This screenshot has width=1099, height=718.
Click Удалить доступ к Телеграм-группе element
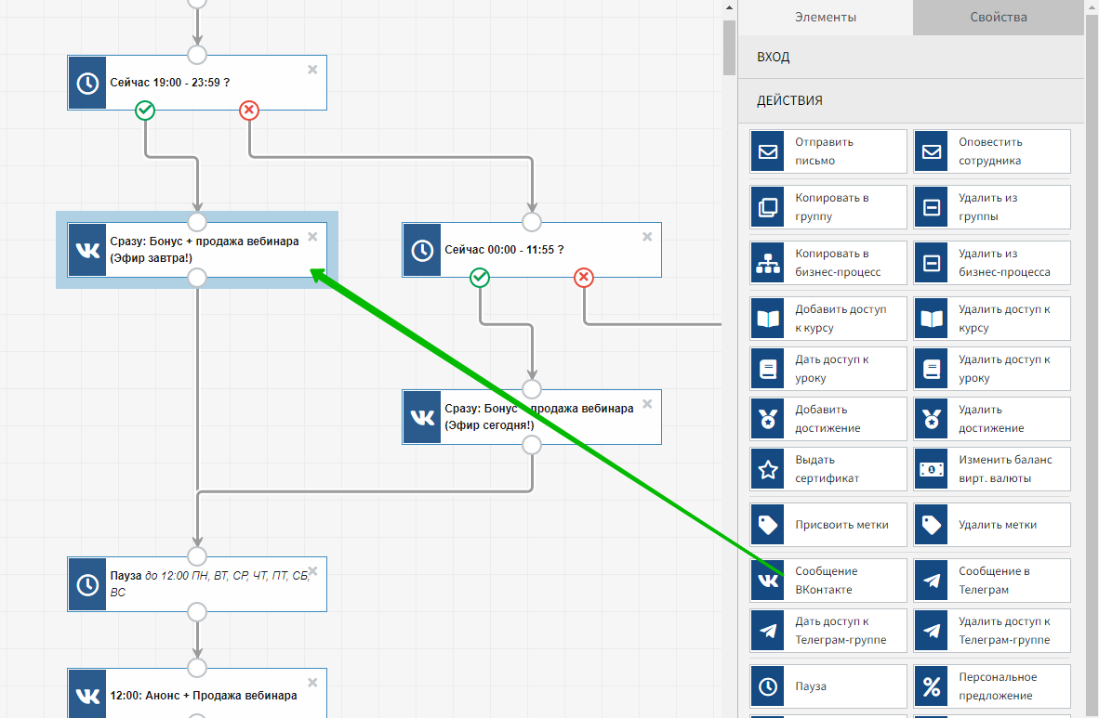(x=992, y=631)
